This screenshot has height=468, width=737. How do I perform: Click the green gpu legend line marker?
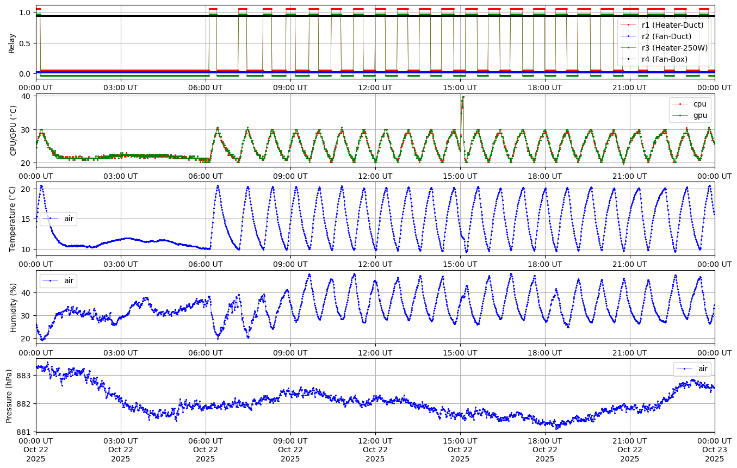coord(681,115)
